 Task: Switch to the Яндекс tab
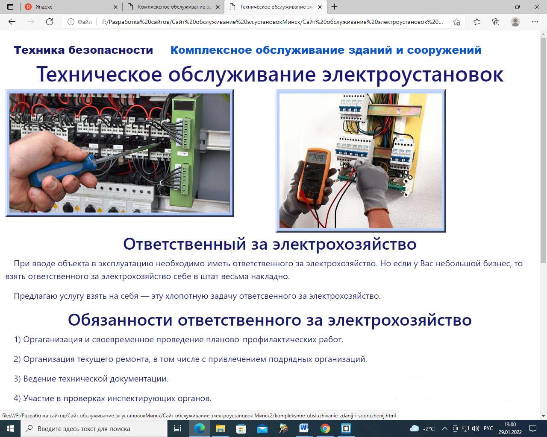(x=64, y=7)
